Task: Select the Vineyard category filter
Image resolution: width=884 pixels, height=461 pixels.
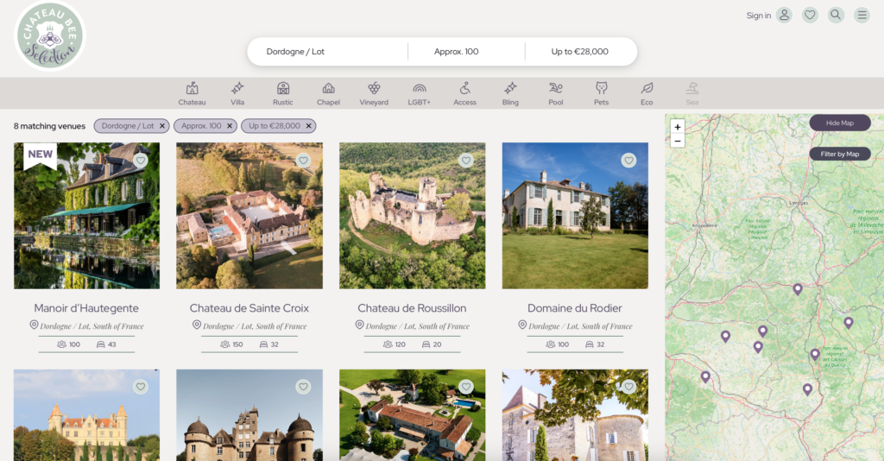Action: 374,94
